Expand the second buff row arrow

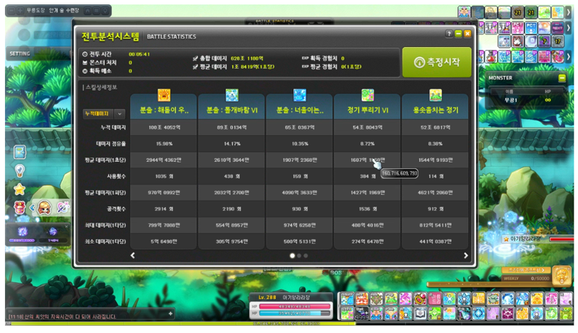click(569, 27)
